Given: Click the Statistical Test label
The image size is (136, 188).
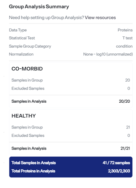Looking at the screenshot, I should click(22, 38).
